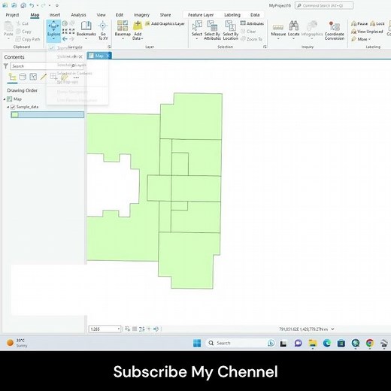Switch to the Insert ribbon tab
391x391 pixels.
tap(55, 15)
